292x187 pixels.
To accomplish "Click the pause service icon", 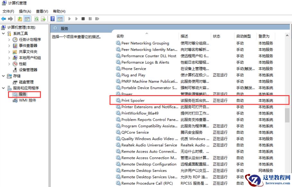I will pyautogui.click(x=90, y=18).
